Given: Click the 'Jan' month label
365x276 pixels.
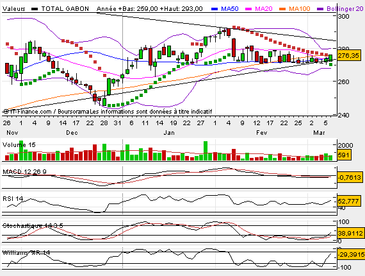Looking at the screenshot, I should point(169,132).
